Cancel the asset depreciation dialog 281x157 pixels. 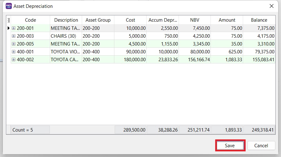261,145
